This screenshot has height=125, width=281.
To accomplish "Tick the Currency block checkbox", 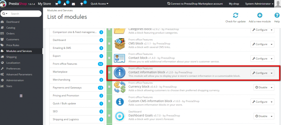I will click(x=109, y=87).
